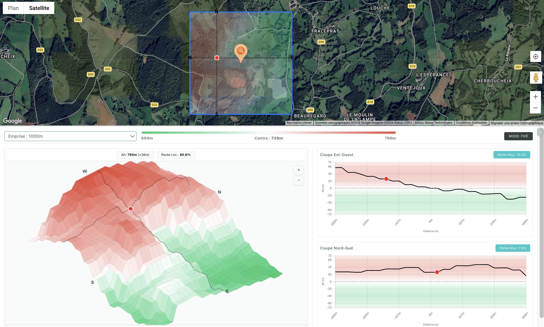
Task: Click the LOUCHE map label
Action: (x=380, y=8)
